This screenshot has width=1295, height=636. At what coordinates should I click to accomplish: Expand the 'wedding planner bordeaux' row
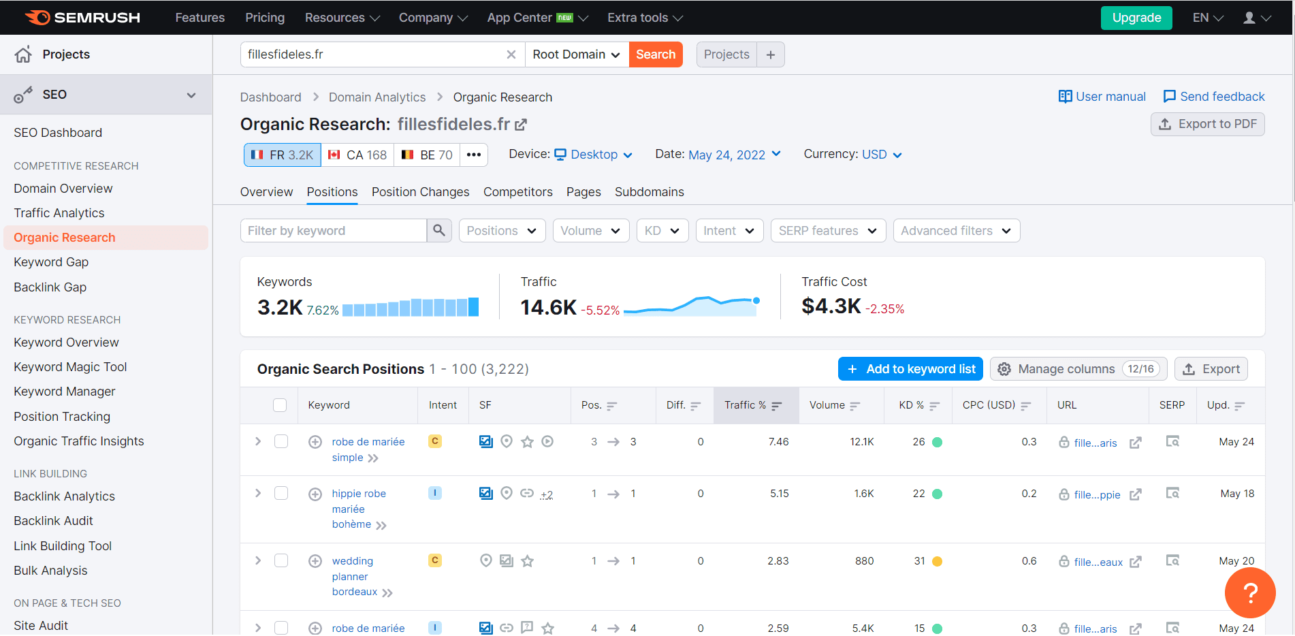pos(258,560)
